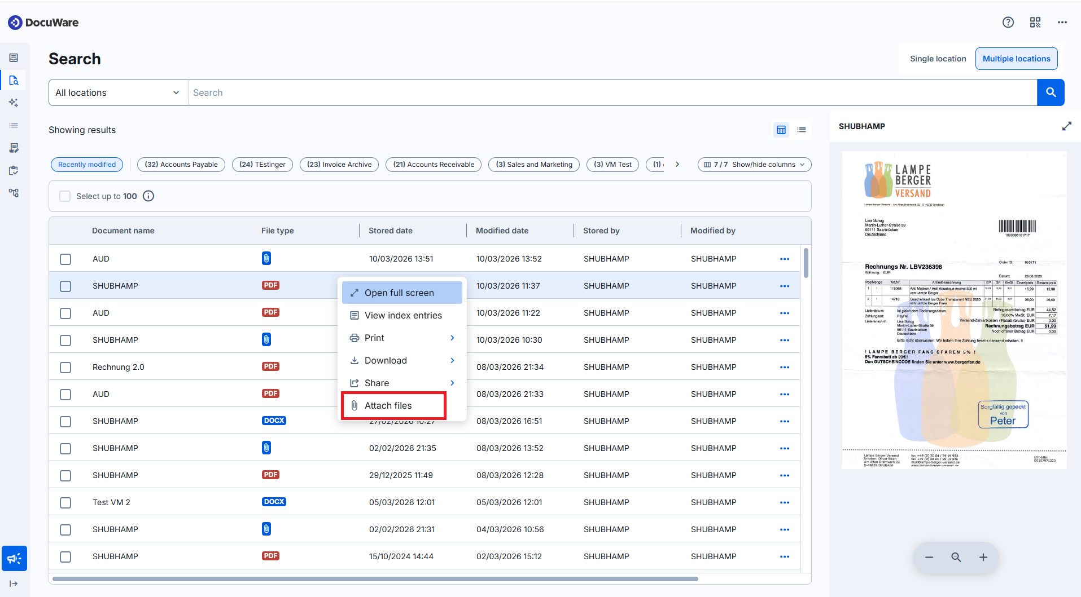Filter by (24) TEstinger
This screenshot has height=597, width=1081.
point(262,165)
